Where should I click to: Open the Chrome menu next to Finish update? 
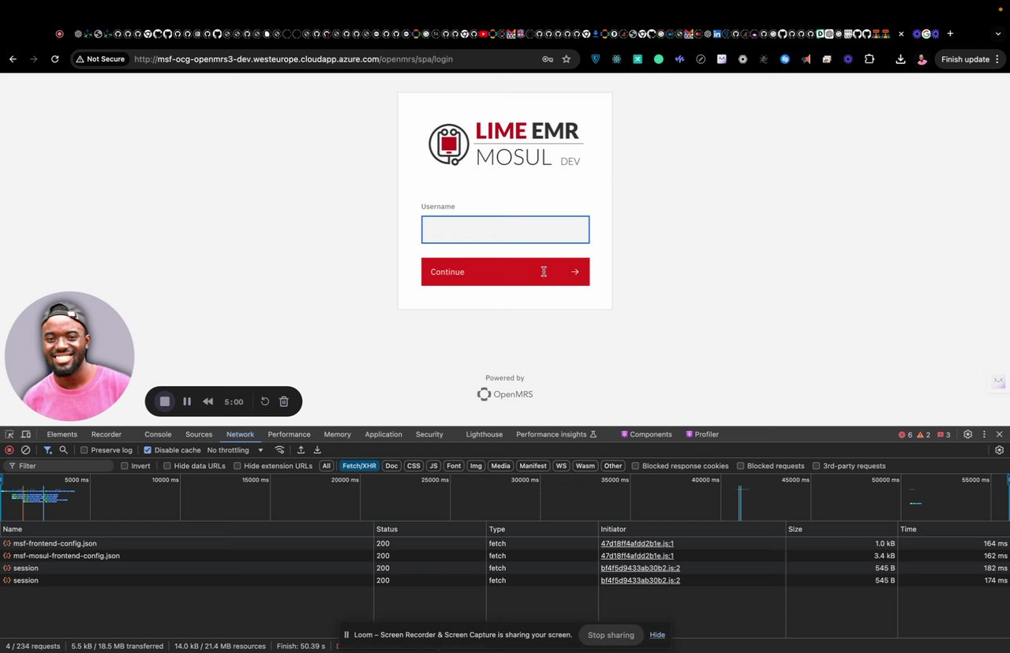point(997,59)
